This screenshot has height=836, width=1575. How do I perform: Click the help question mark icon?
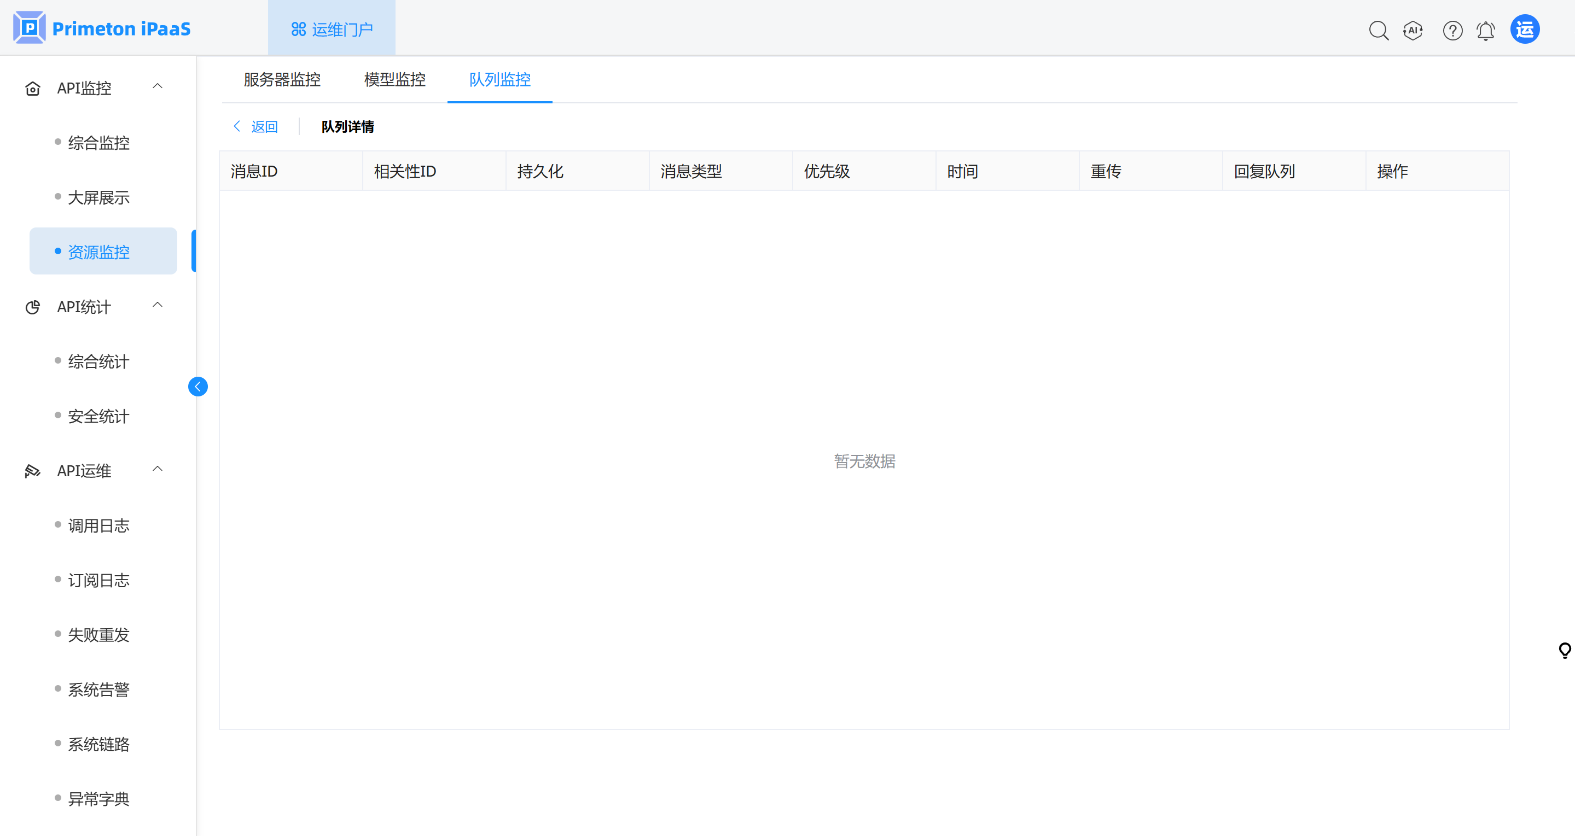click(x=1452, y=30)
